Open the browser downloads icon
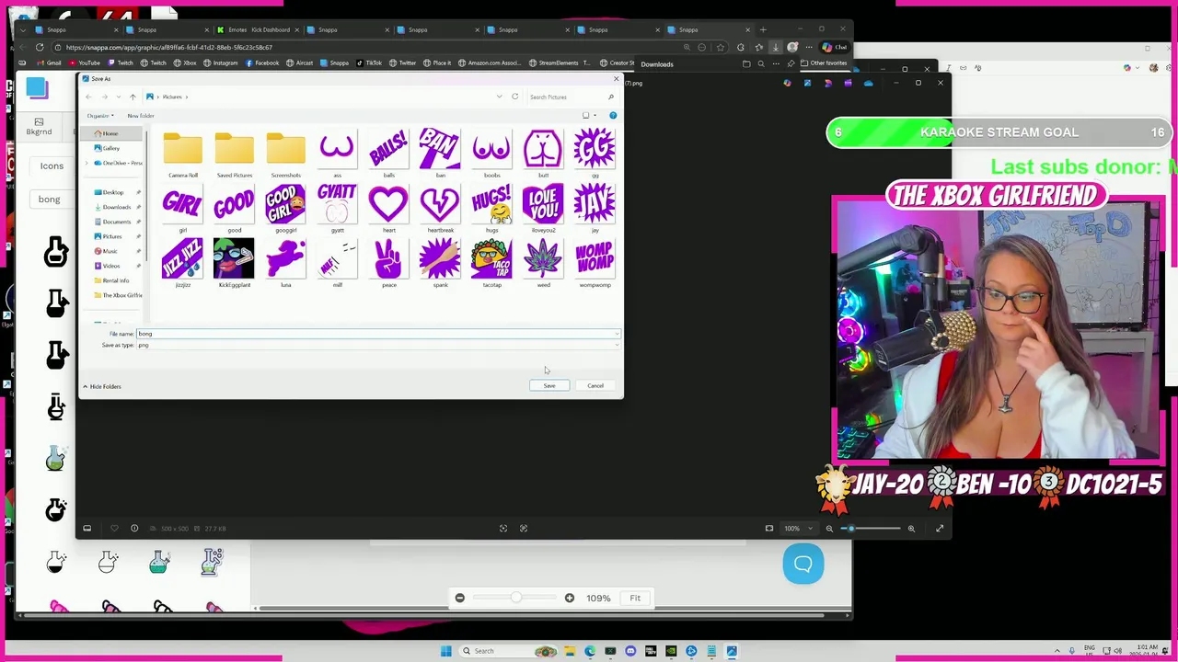 pos(775,47)
